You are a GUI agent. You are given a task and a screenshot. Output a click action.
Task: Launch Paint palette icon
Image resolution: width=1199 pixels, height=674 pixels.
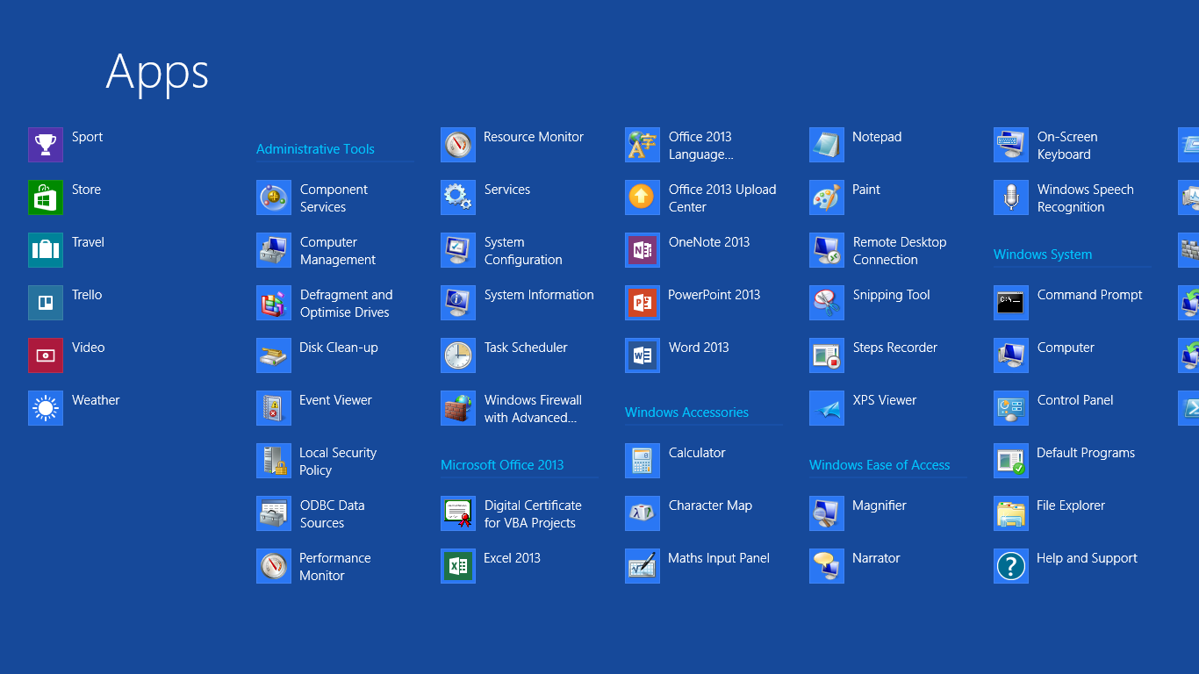tap(827, 197)
